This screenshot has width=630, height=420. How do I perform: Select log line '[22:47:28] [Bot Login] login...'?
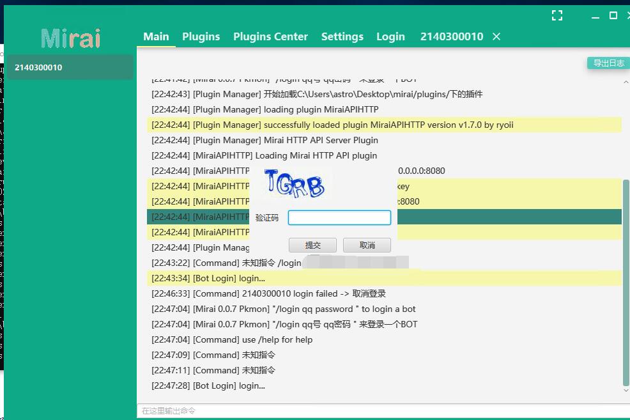pos(384,385)
